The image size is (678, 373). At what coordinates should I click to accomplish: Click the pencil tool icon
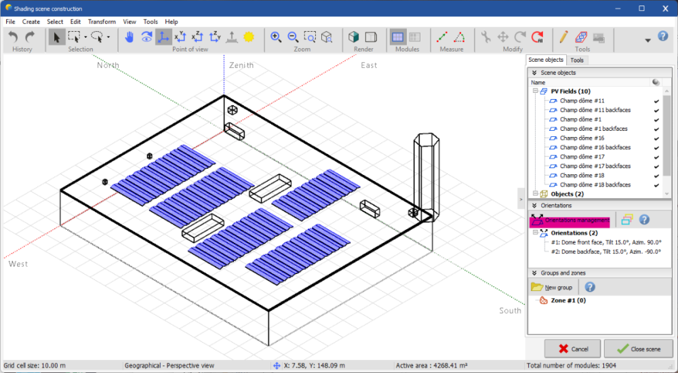(x=563, y=37)
